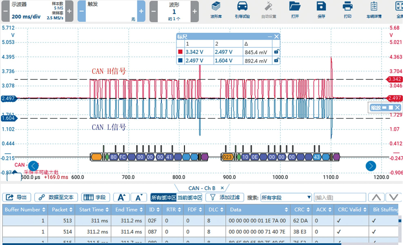This screenshot has width=403, height=245.
Task: Jump to next search result down arrow
Action: pyautogui.click(x=394, y=197)
